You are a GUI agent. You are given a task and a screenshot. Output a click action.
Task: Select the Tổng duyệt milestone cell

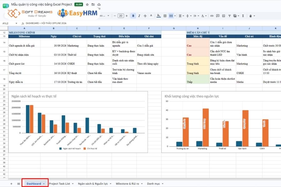[x=24, y=70]
